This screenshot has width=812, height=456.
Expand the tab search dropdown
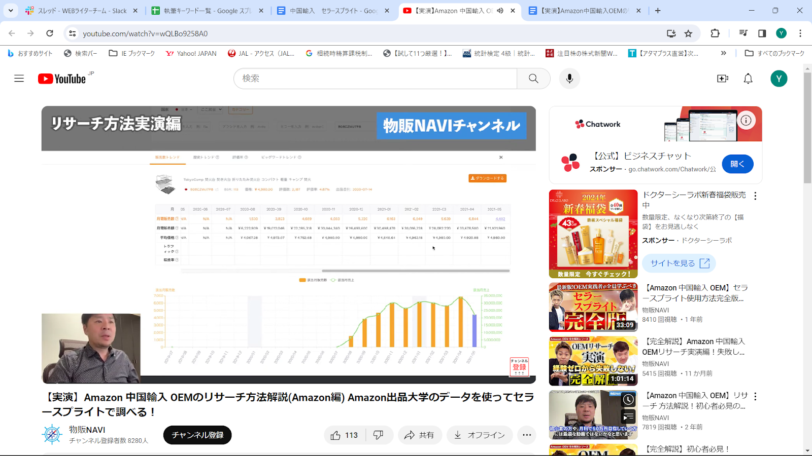click(x=10, y=10)
